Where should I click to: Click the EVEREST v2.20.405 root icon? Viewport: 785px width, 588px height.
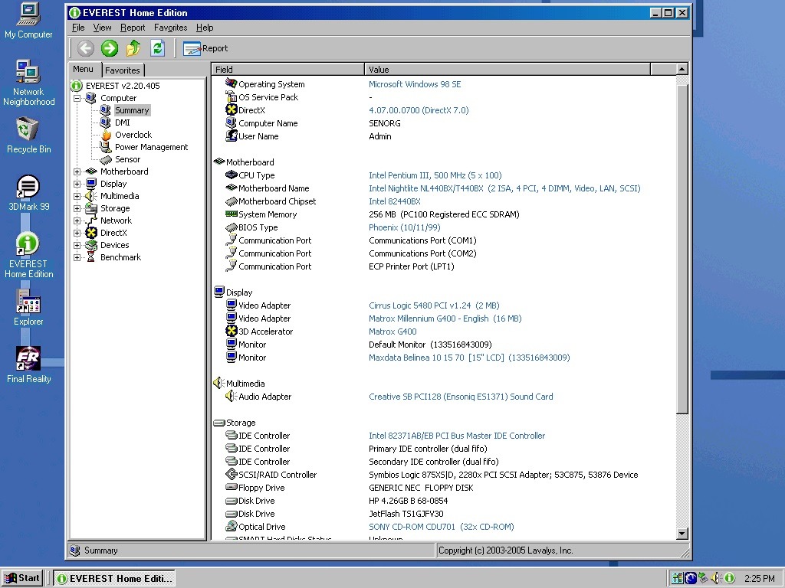click(x=77, y=86)
